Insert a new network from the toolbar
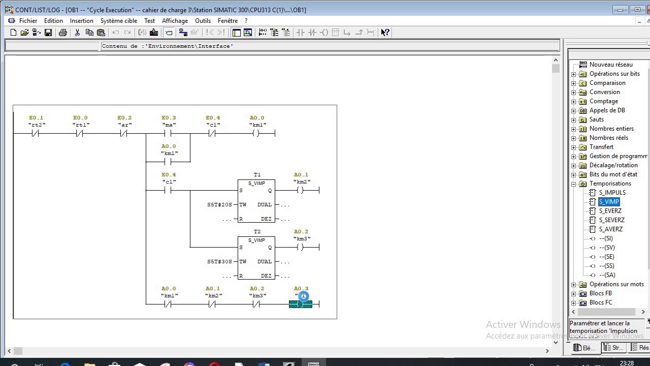 pos(263,33)
